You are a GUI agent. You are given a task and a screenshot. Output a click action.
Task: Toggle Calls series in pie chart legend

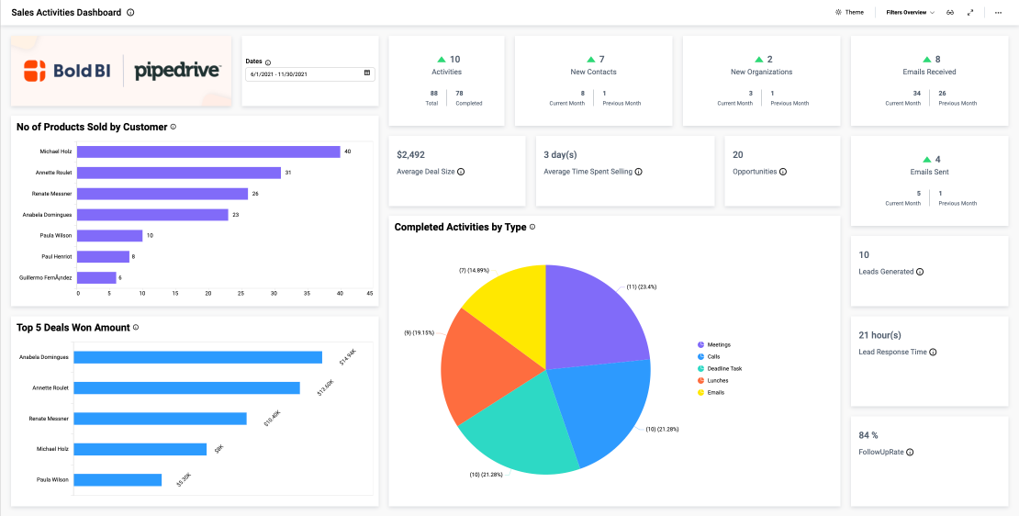713,356
